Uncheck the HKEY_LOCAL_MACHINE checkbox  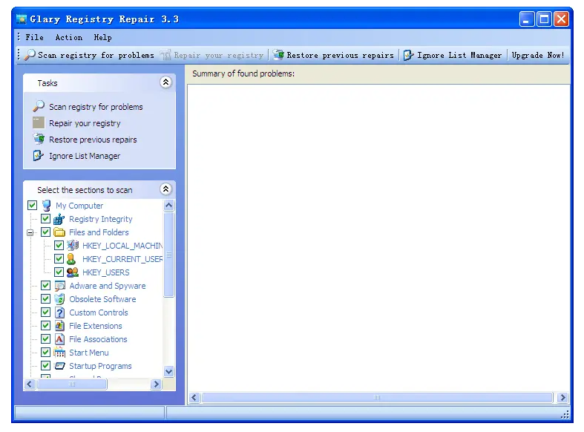[59, 246]
